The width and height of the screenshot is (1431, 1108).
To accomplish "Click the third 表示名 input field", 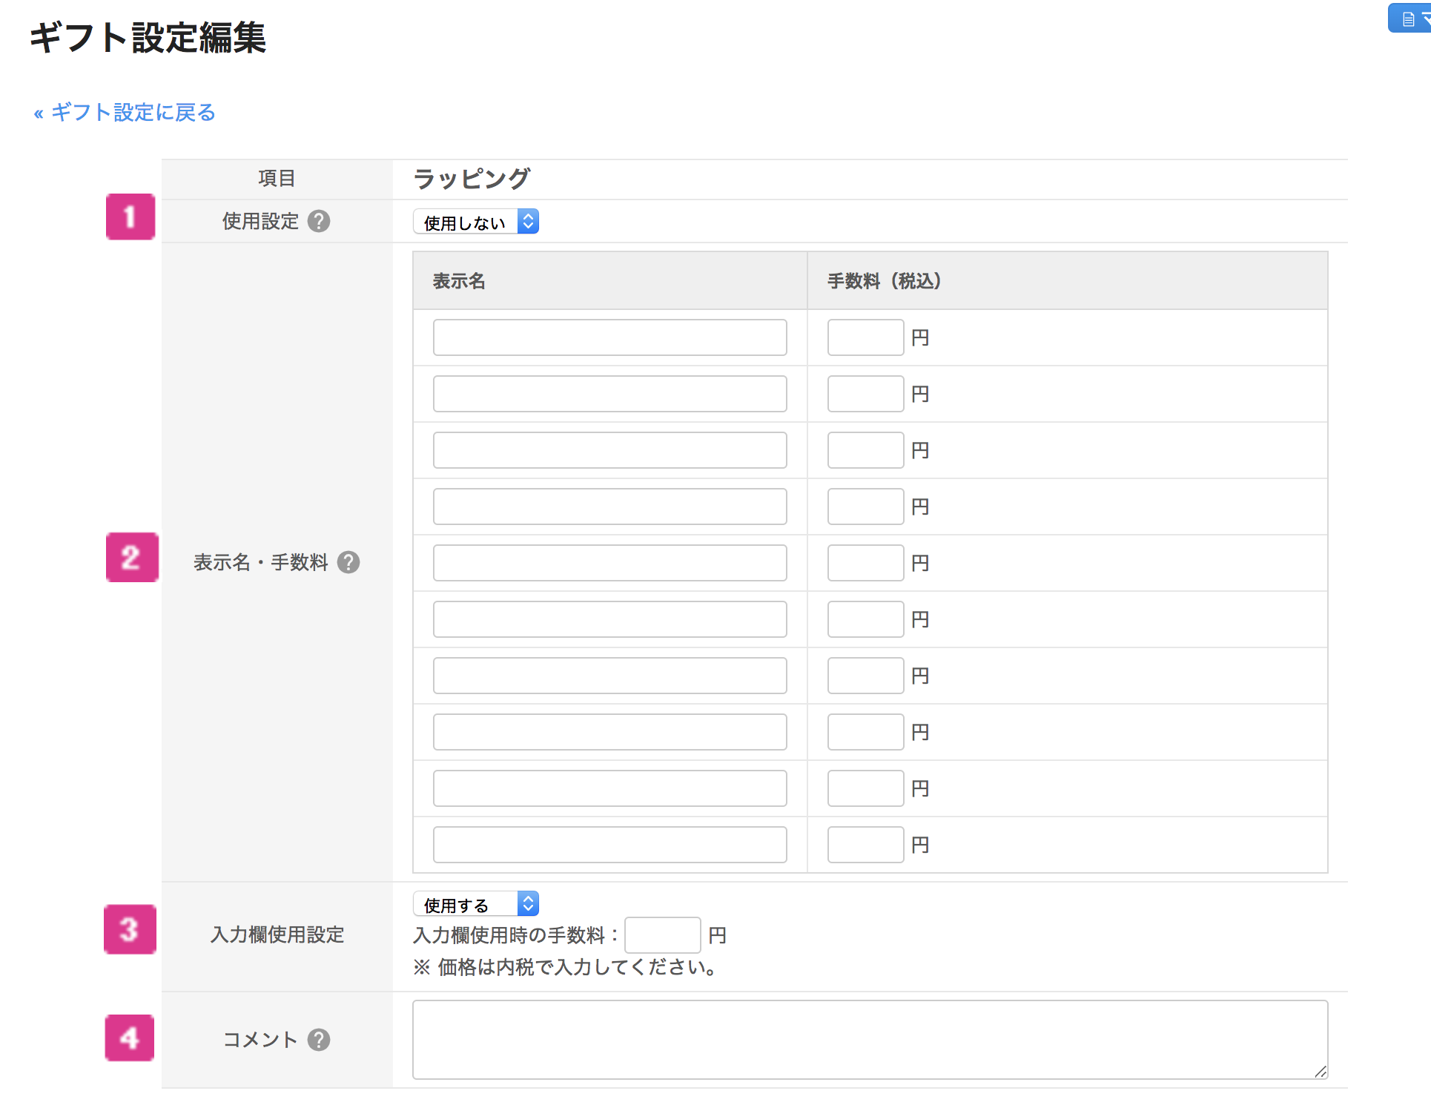I will 609,450.
